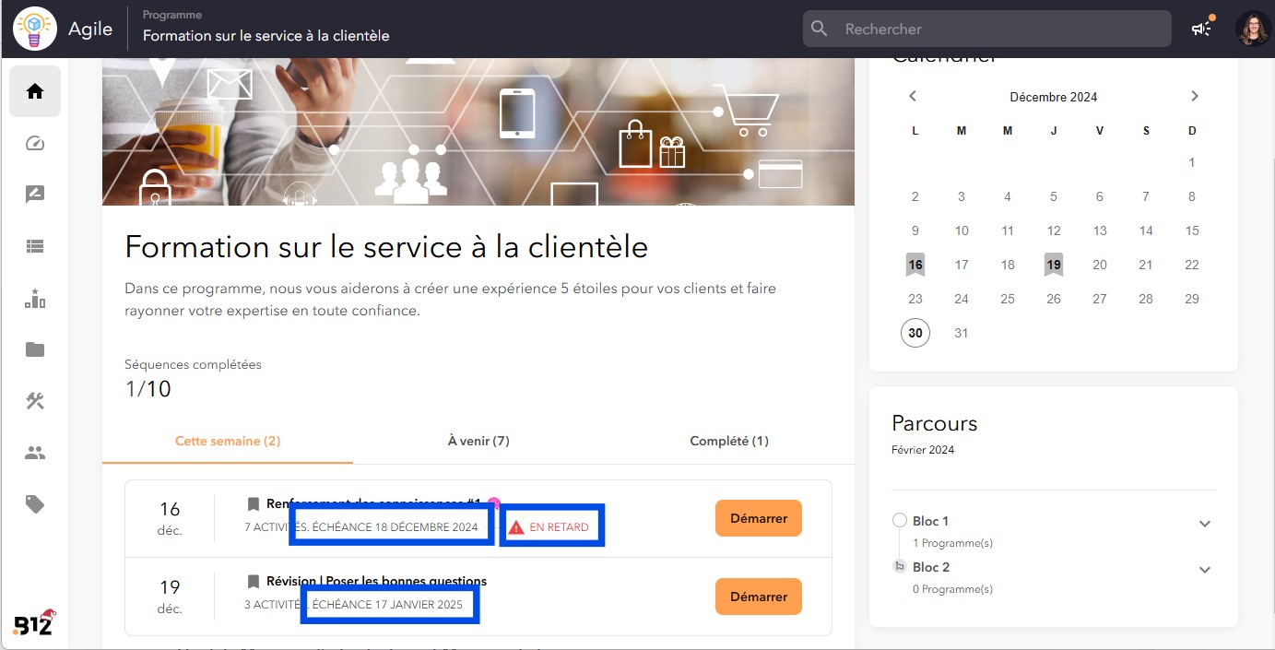The height and width of the screenshot is (650, 1275).
Task: Click the search magnifier icon
Action: (x=820, y=29)
